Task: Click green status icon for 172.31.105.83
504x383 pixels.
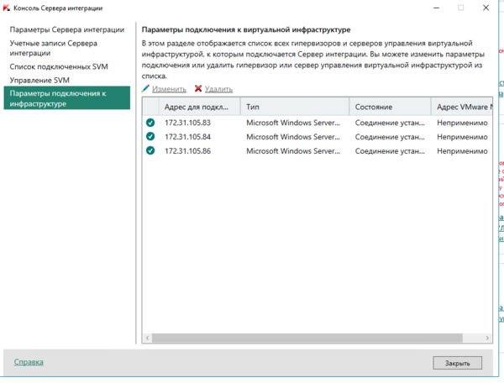Action: [x=150, y=123]
